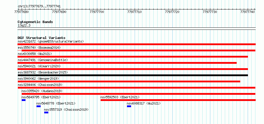Click the nsv4447491 (GenomeinaBottle) label
Screen dimensions: 264x124
click(x=43, y=60)
